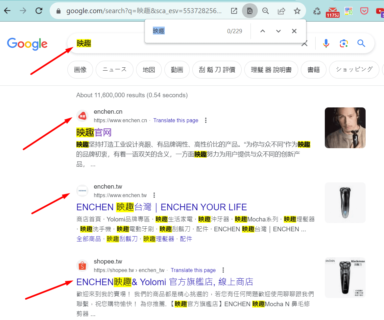Screen dimensions: 384x320
Task: Activate the Google voice search microphone
Action: point(326,43)
